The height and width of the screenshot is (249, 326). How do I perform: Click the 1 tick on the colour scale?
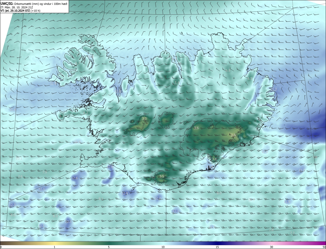pyautogui.click(x=55, y=247)
